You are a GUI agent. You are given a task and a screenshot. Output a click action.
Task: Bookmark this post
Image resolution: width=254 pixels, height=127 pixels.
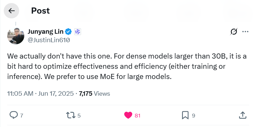[x=185, y=115]
